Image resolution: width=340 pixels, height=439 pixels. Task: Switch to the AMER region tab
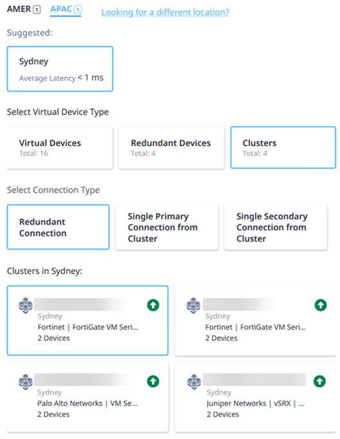click(x=24, y=9)
